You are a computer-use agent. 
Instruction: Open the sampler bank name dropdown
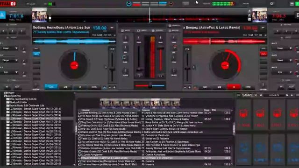coord(274,95)
